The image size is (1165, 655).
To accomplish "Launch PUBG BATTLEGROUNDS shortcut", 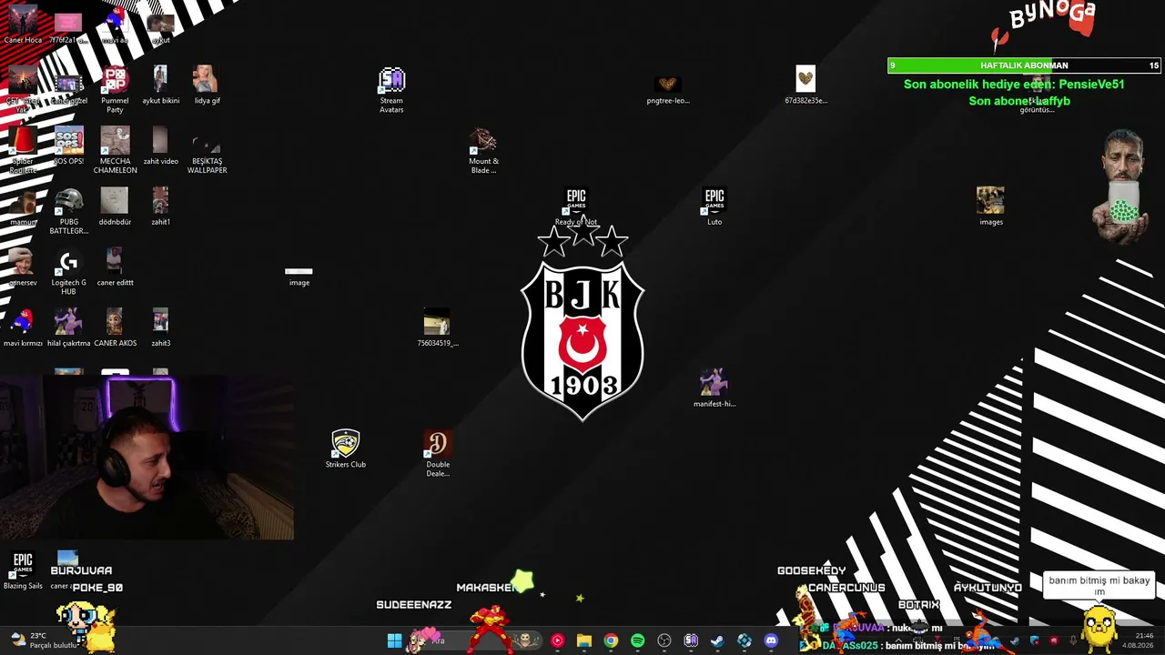I will point(69,211).
